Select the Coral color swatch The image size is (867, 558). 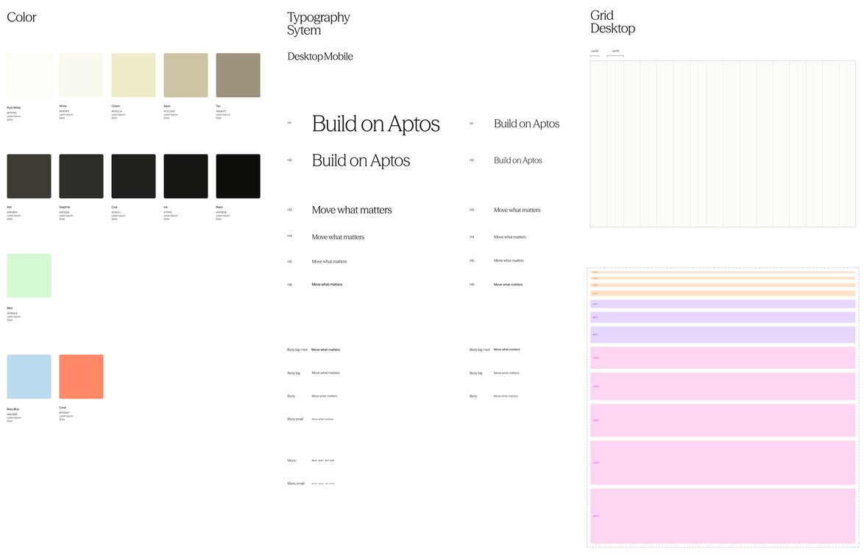click(81, 376)
